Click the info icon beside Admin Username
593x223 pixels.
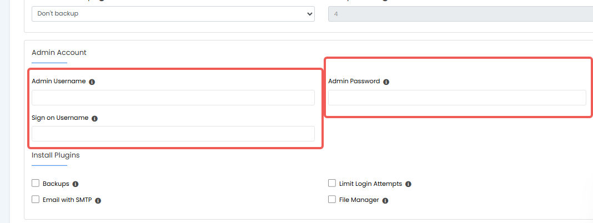[x=92, y=82]
